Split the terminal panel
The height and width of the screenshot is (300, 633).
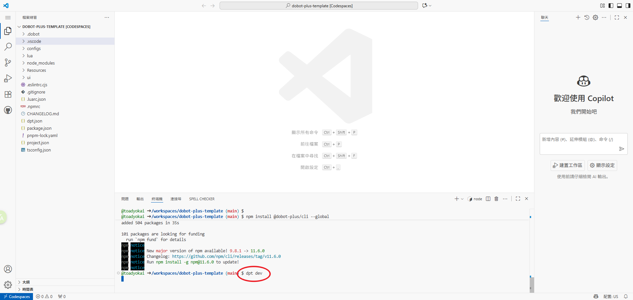pyautogui.click(x=488, y=199)
